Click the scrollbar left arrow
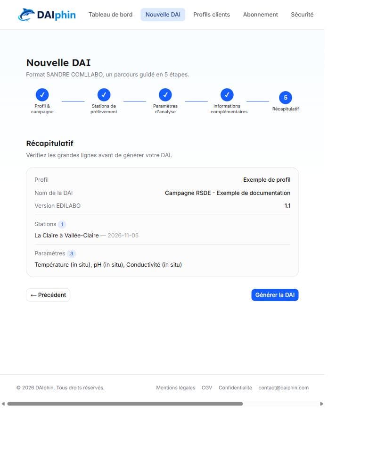Viewport: 377px width, 472px height. pyautogui.click(x=3, y=404)
